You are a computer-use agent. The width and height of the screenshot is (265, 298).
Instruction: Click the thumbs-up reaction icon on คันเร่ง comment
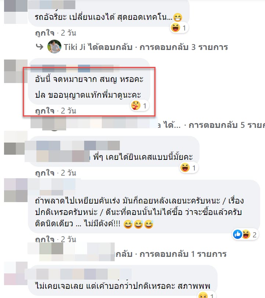coord(237,234)
